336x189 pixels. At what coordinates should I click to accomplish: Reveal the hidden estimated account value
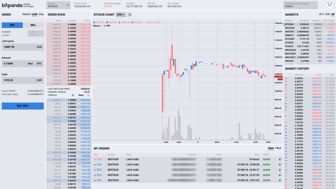(301, 5)
